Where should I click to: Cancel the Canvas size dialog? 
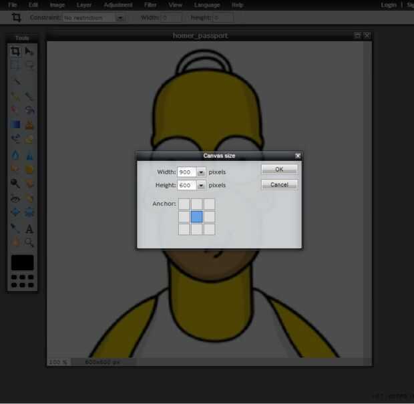tap(279, 184)
